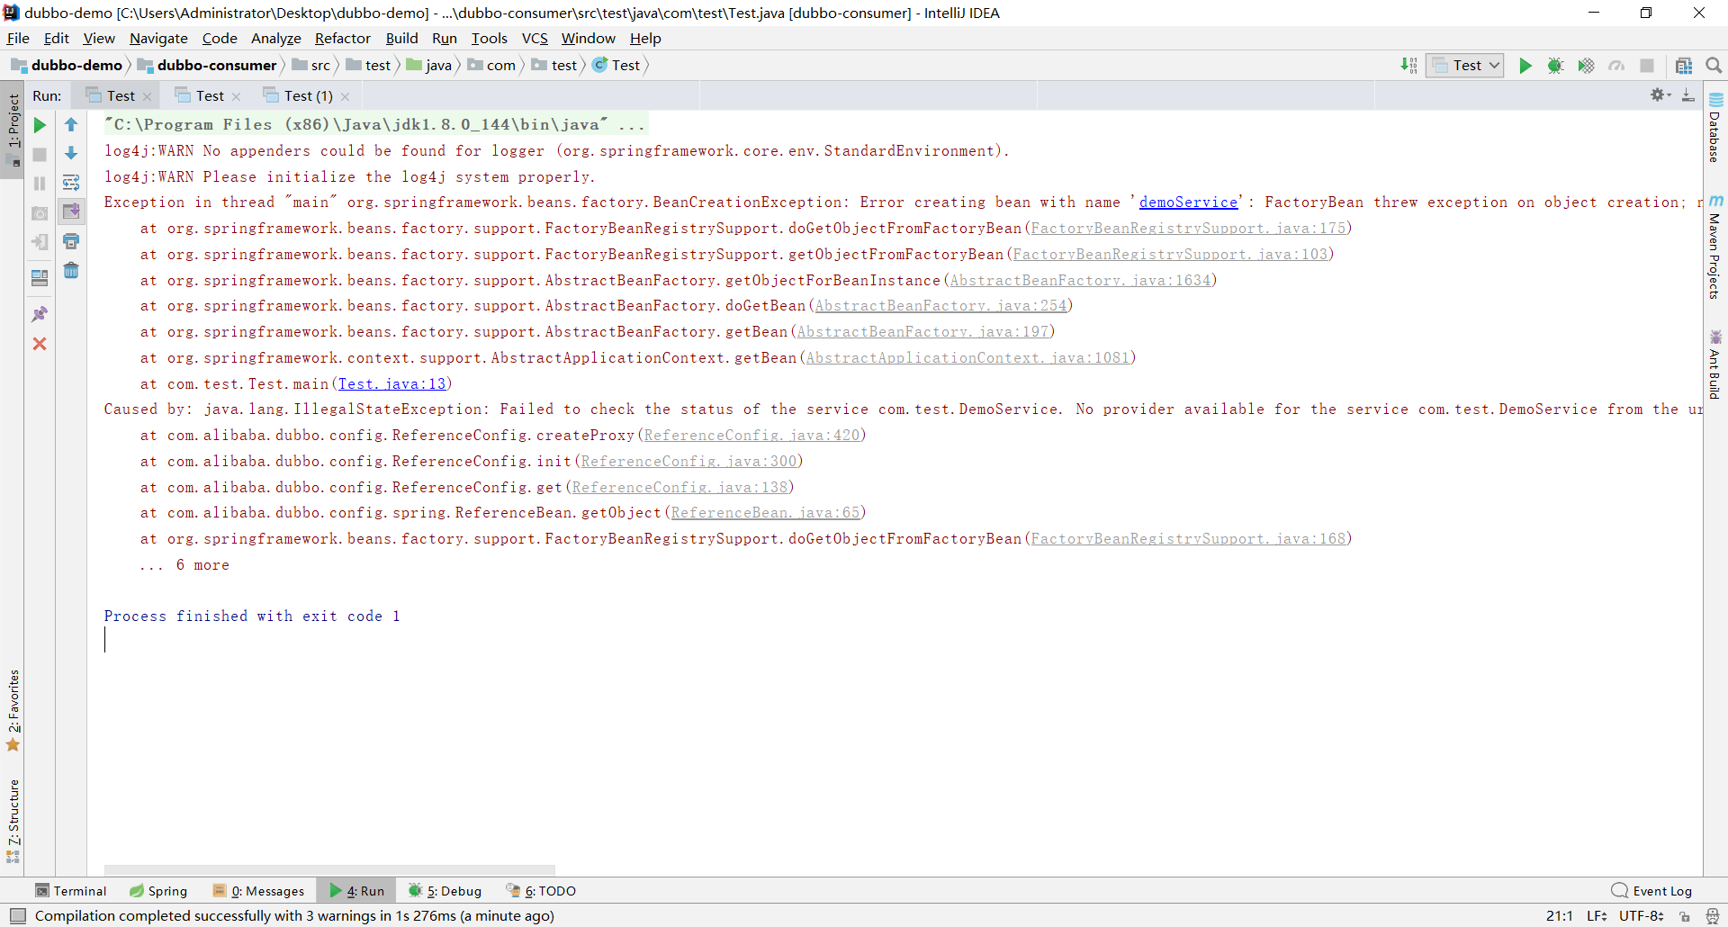1728x927 pixels.
Task: Click the Stop button in the Run panel's left toolbar
Action: click(40, 155)
